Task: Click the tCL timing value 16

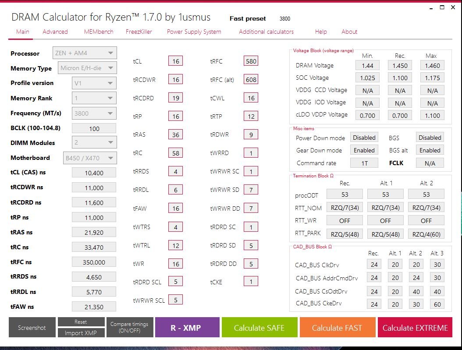Action: click(176, 61)
